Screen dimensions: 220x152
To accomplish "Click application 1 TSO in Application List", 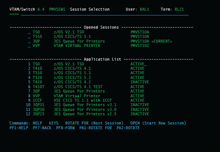I will click(x=87, y=64).
